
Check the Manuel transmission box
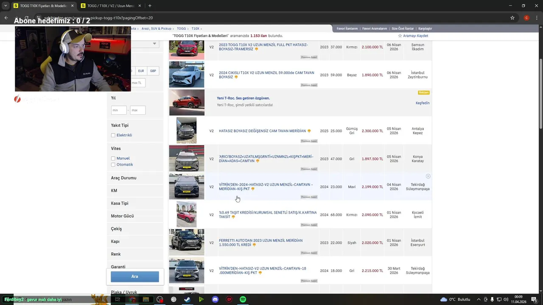click(113, 158)
